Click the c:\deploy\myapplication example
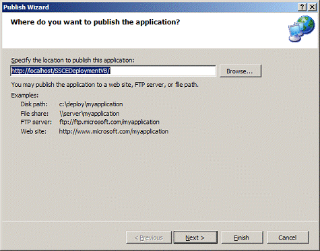 coord(91,104)
